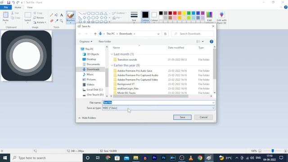The height and width of the screenshot is (162, 288).
Task: Open the Brushes tool
Action: pos(71,17)
